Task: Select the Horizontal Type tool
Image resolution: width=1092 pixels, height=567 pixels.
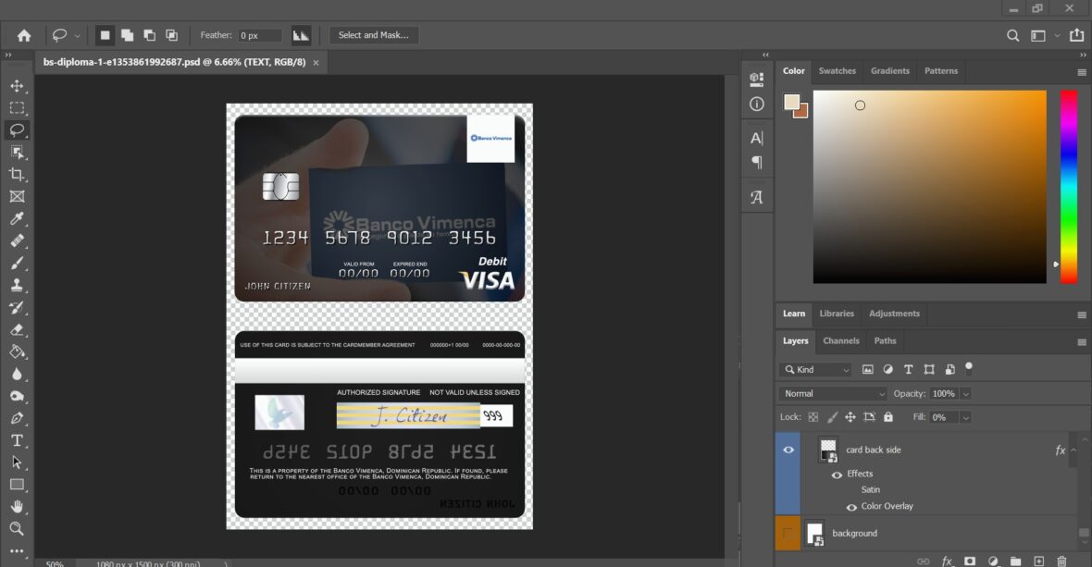Action: 17,440
